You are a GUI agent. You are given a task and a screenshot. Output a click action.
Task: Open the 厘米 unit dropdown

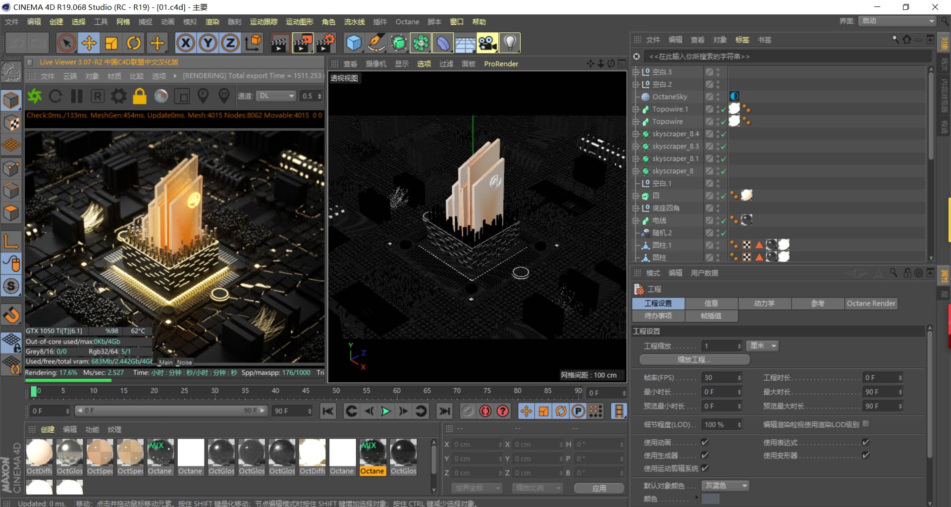coord(763,346)
